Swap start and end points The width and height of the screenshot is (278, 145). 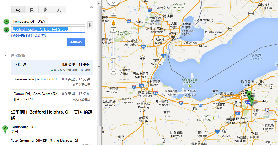[90, 25]
